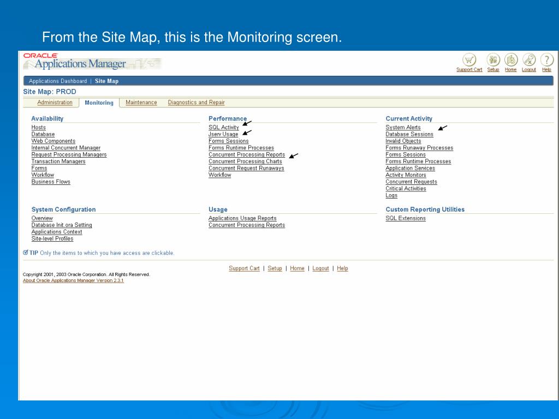The image size is (559, 419).
Task: Click About Oracle Applications Manager Version link
Action: (73, 280)
